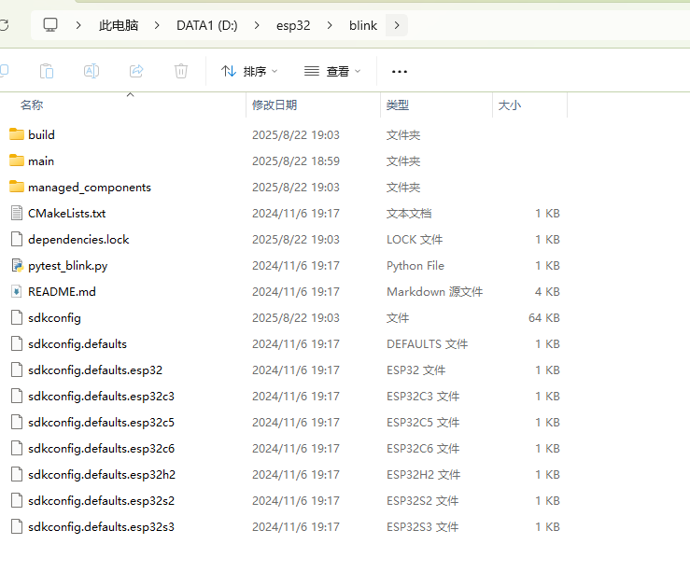Click the build folder icon
The width and height of the screenshot is (690, 572).
click(17, 134)
